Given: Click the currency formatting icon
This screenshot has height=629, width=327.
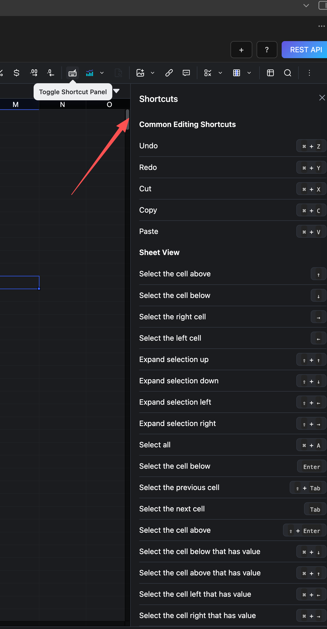Looking at the screenshot, I should point(16,73).
